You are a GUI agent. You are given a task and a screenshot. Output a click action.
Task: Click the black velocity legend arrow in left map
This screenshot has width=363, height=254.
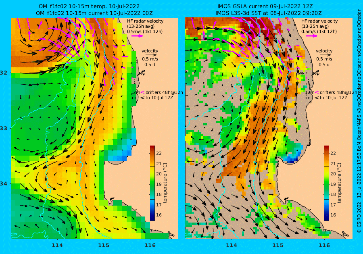tap(151, 55)
